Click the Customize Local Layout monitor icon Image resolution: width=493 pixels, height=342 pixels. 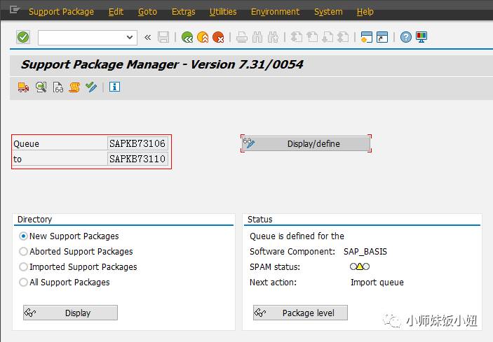421,37
